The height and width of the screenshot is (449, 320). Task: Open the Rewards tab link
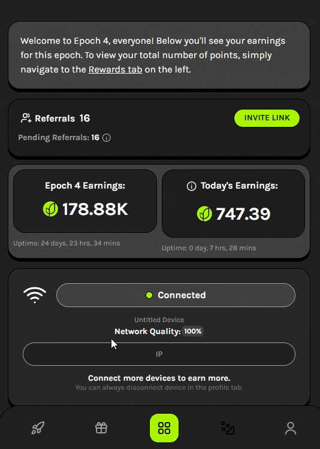click(x=115, y=69)
